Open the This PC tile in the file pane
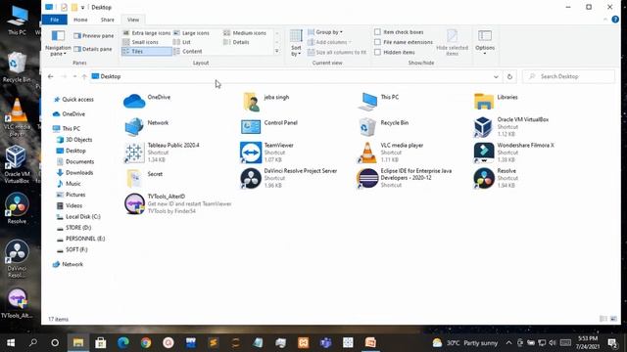This screenshot has height=352, width=627. click(x=379, y=101)
